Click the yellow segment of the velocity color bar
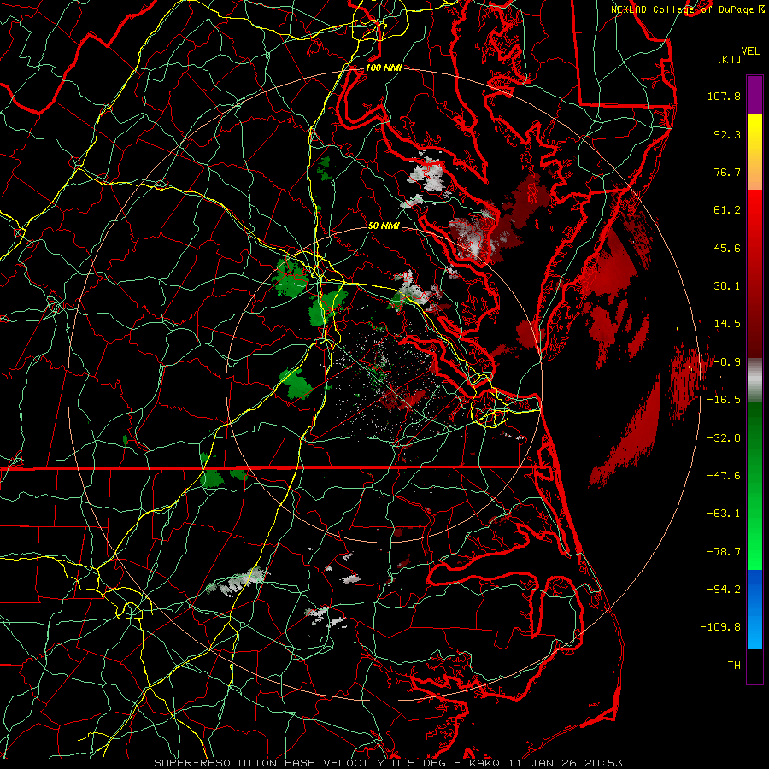This screenshot has height=769, width=769. pos(754,133)
